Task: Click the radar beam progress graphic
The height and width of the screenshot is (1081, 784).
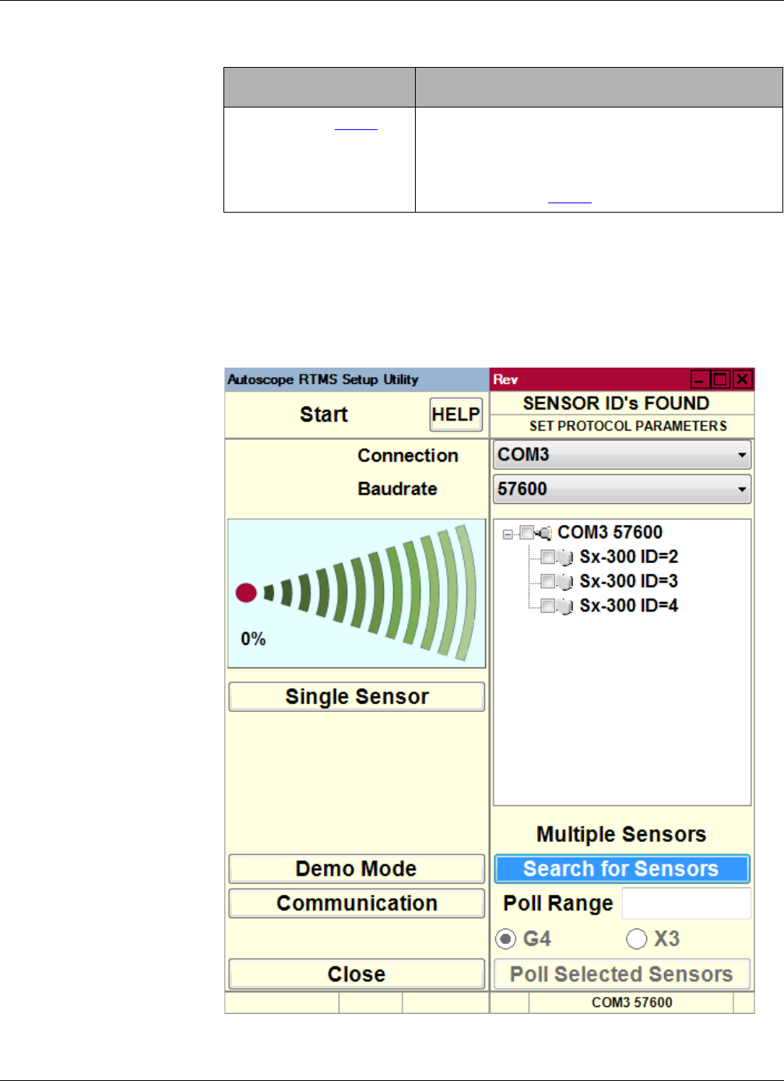Action: [x=357, y=593]
